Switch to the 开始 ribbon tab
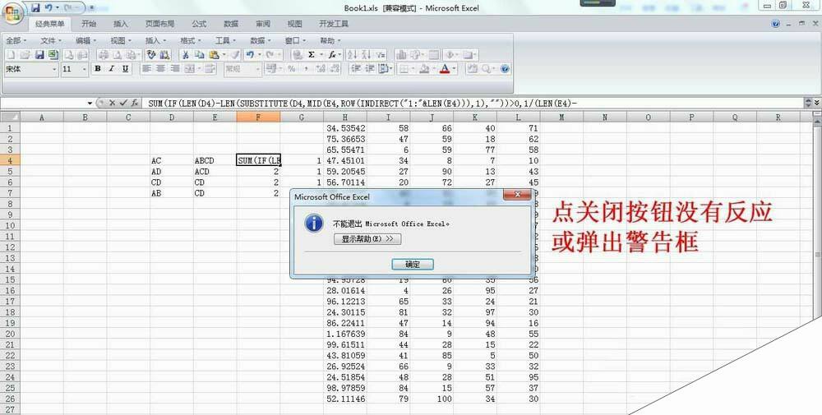This screenshot has width=822, height=415. (89, 24)
